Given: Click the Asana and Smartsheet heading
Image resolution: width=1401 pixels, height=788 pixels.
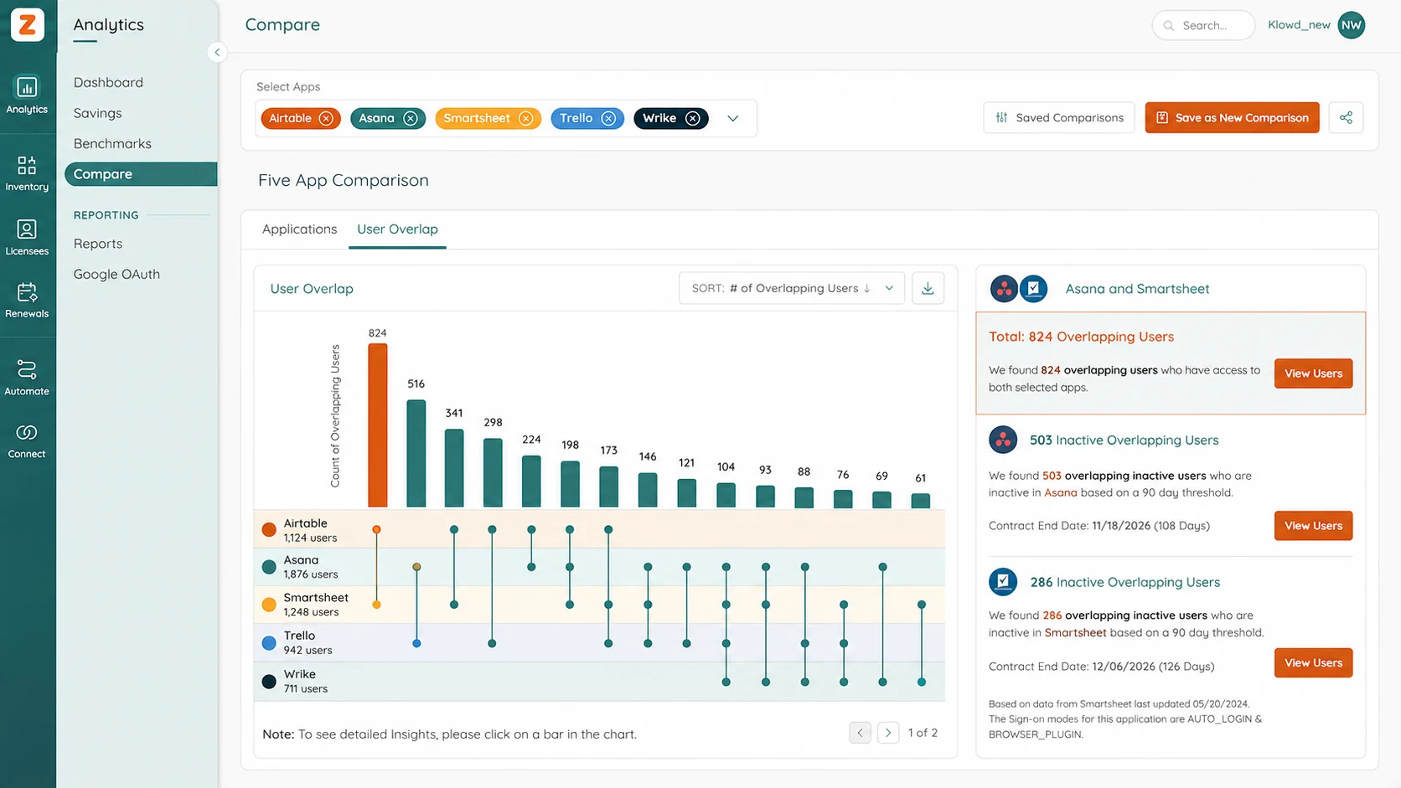Looking at the screenshot, I should (1137, 289).
